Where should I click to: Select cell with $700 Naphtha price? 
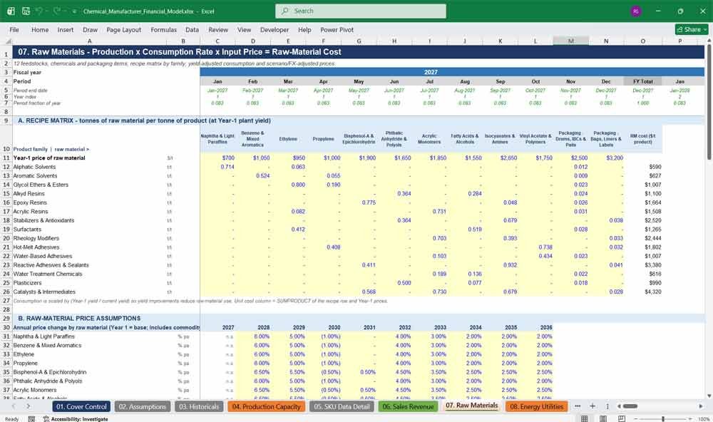click(217, 158)
